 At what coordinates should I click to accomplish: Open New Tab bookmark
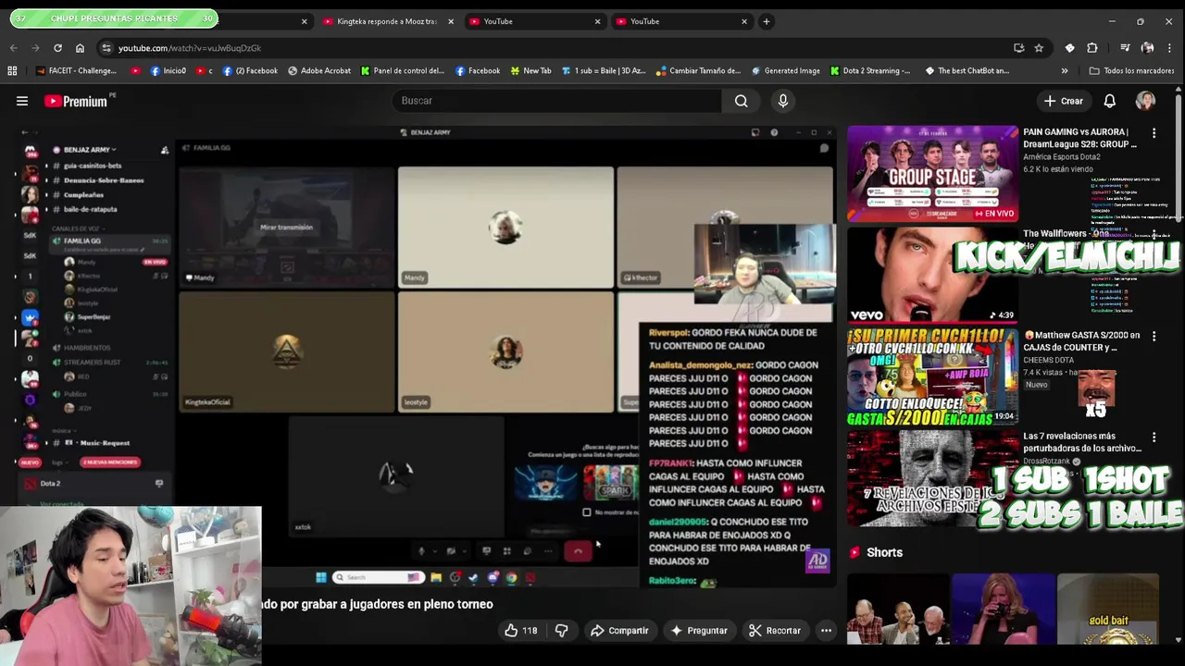(x=530, y=70)
